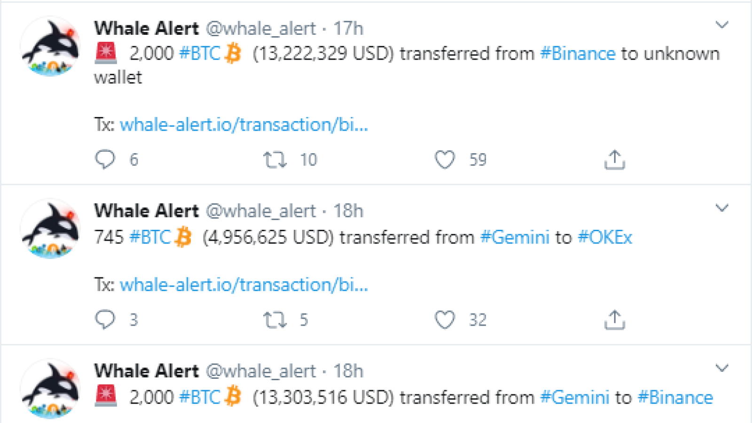Open whale-alert.io link in first tweet
752x423 pixels.
tap(244, 125)
